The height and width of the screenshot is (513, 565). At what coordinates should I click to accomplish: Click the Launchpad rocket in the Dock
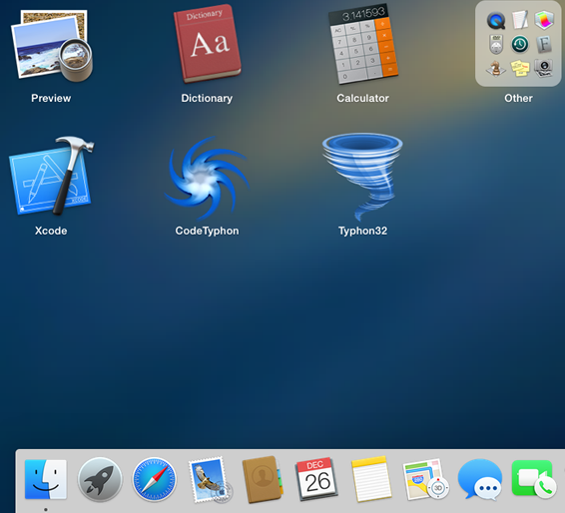[x=100, y=479]
